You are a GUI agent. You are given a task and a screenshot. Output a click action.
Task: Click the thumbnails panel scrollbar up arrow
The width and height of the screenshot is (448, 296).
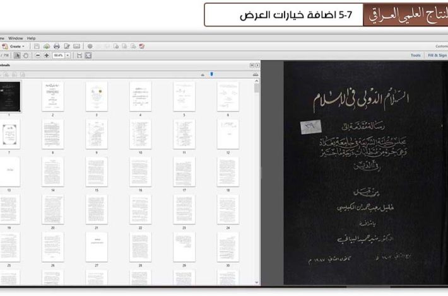[x=257, y=81]
